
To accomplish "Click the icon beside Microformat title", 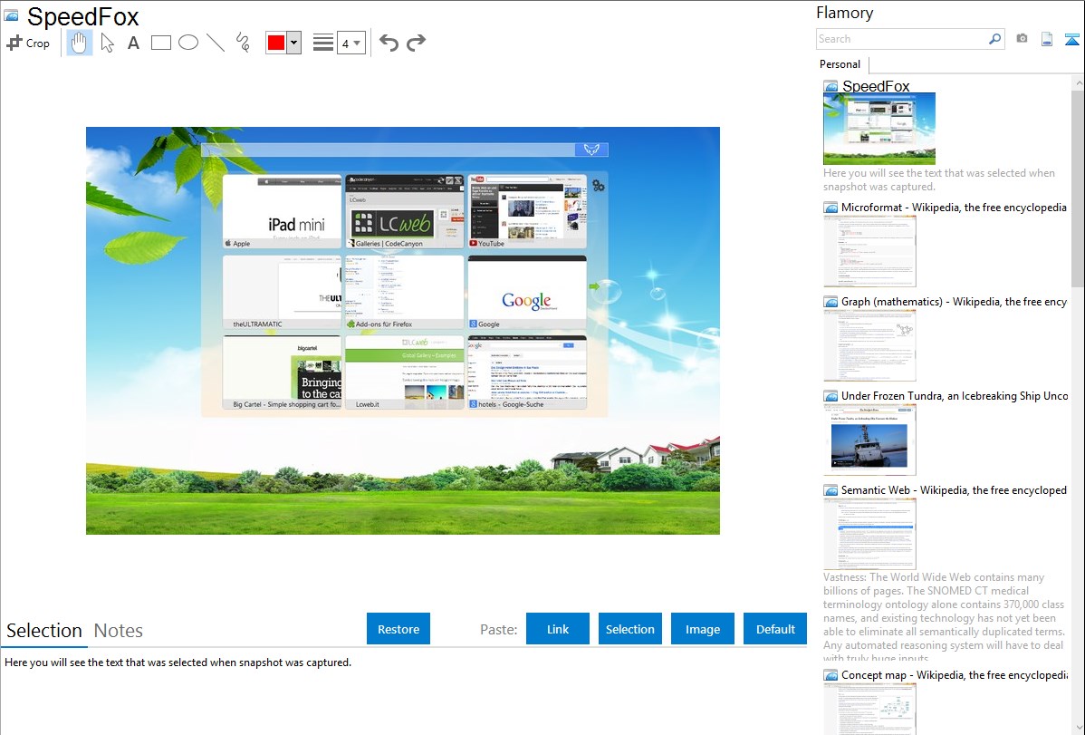I will click(x=831, y=208).
